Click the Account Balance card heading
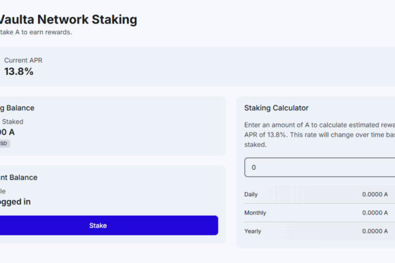 click(x=18, y=178)
